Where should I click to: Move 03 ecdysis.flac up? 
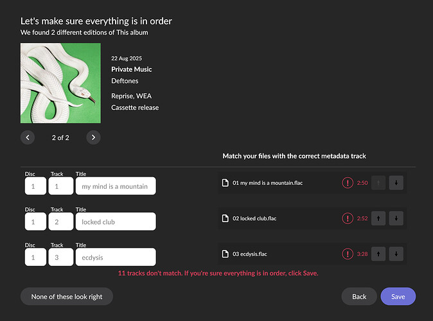click(x=378, y=254)
